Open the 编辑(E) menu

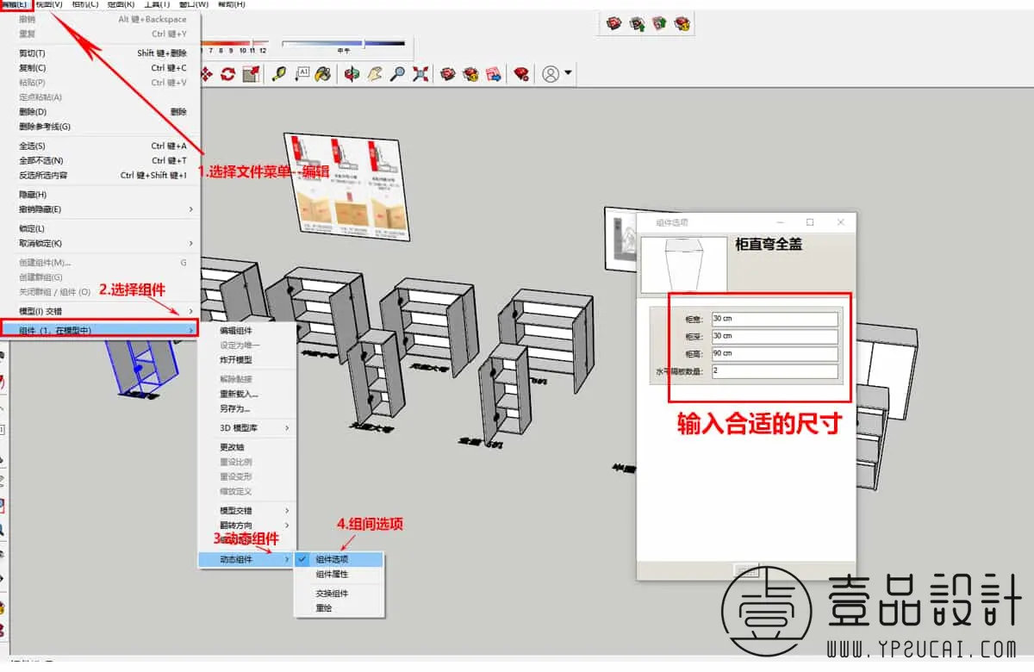15,4
